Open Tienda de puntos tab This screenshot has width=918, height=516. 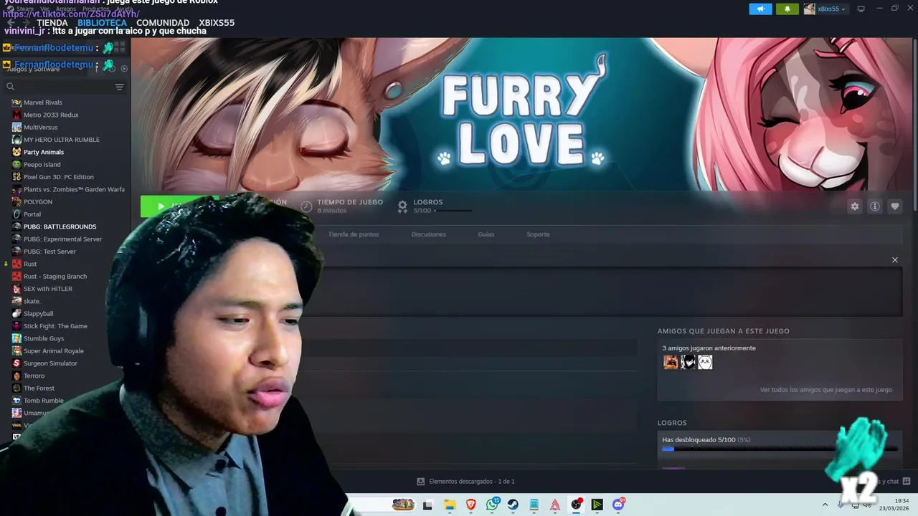(x=354, y=234)
